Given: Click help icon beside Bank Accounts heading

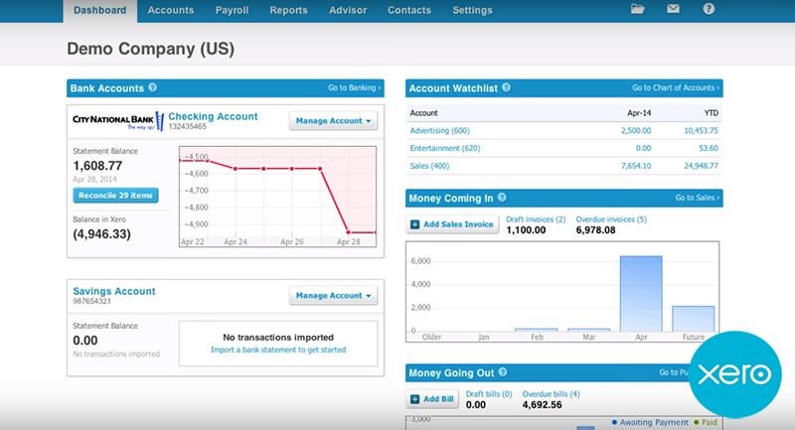Looking at the screenshot, I should [152, 87].
